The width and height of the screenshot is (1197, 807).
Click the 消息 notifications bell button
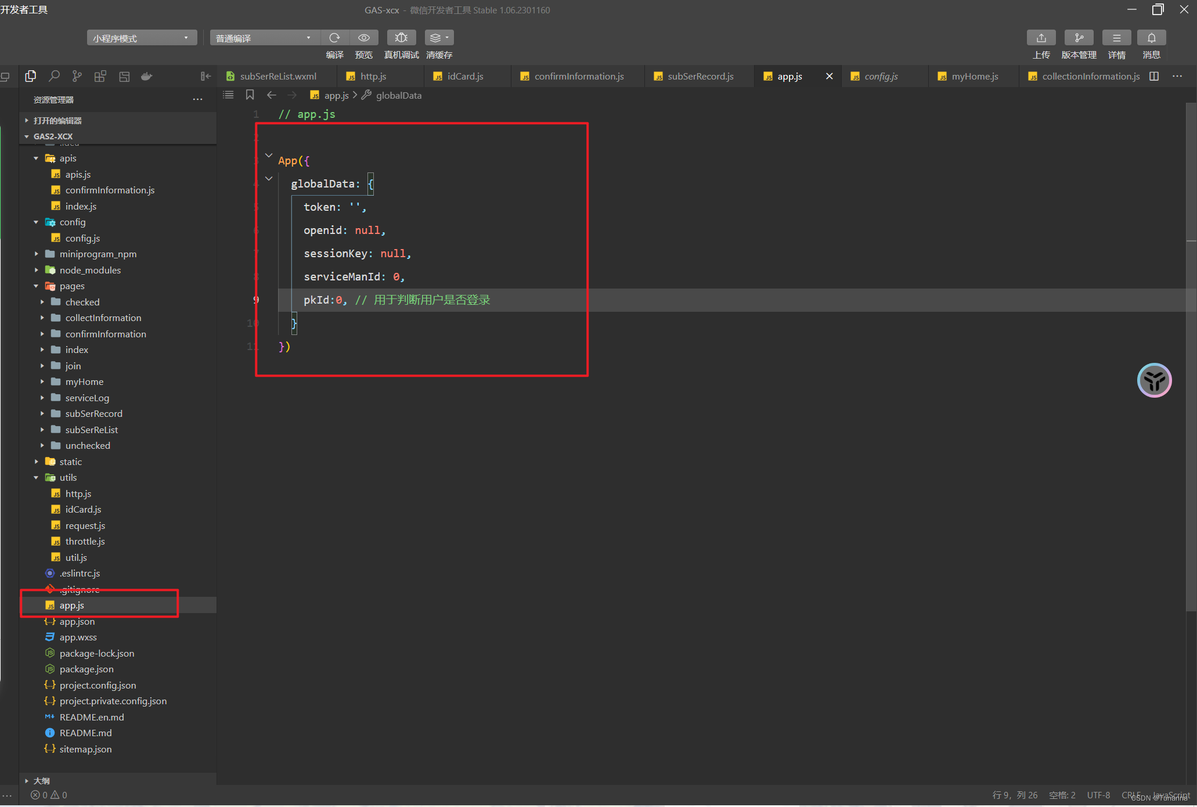[1151, 38]
